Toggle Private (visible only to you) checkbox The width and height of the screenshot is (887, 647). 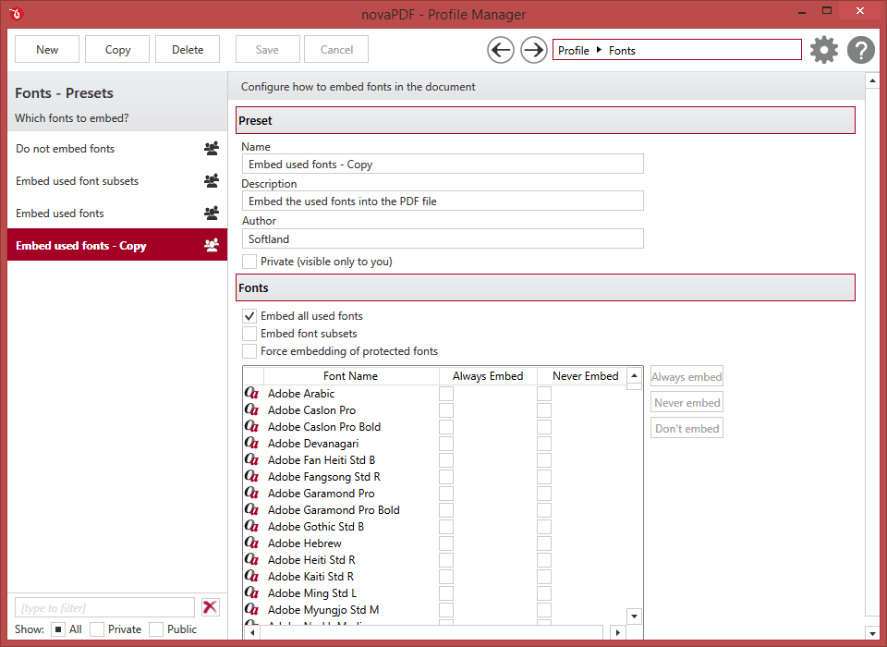click(249, 262)
